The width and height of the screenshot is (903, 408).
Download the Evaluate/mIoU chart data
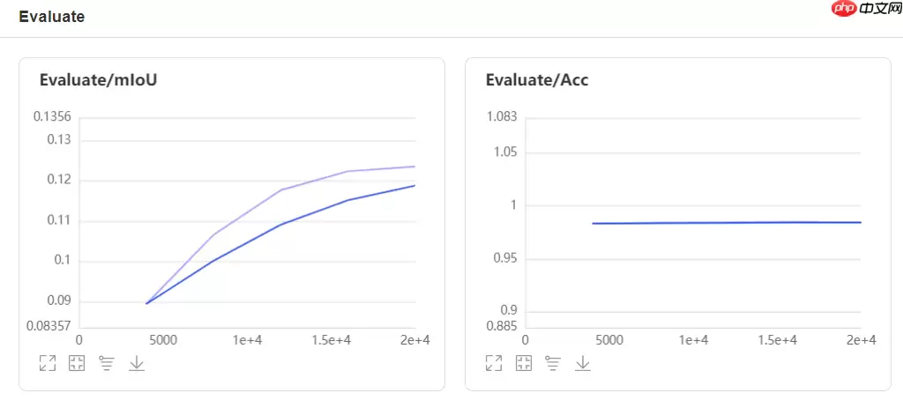click(137, 363)
